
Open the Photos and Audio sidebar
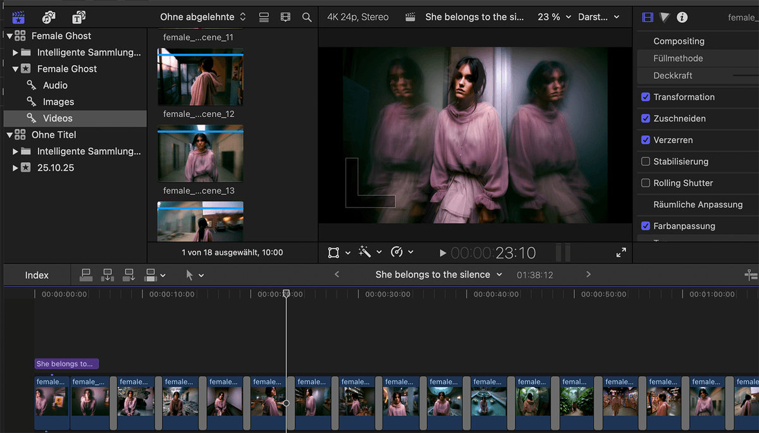pyautogui.click(x=49, y=17)
